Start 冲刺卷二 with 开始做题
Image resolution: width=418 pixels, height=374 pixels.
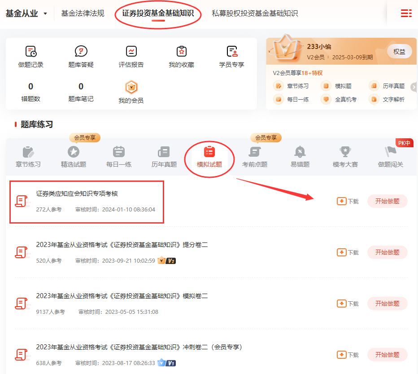tap(388, 355)
